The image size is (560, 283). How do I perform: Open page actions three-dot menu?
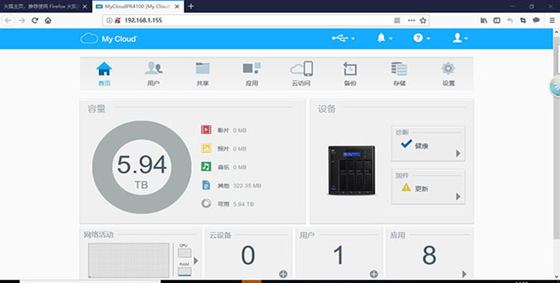coord(411,21)
